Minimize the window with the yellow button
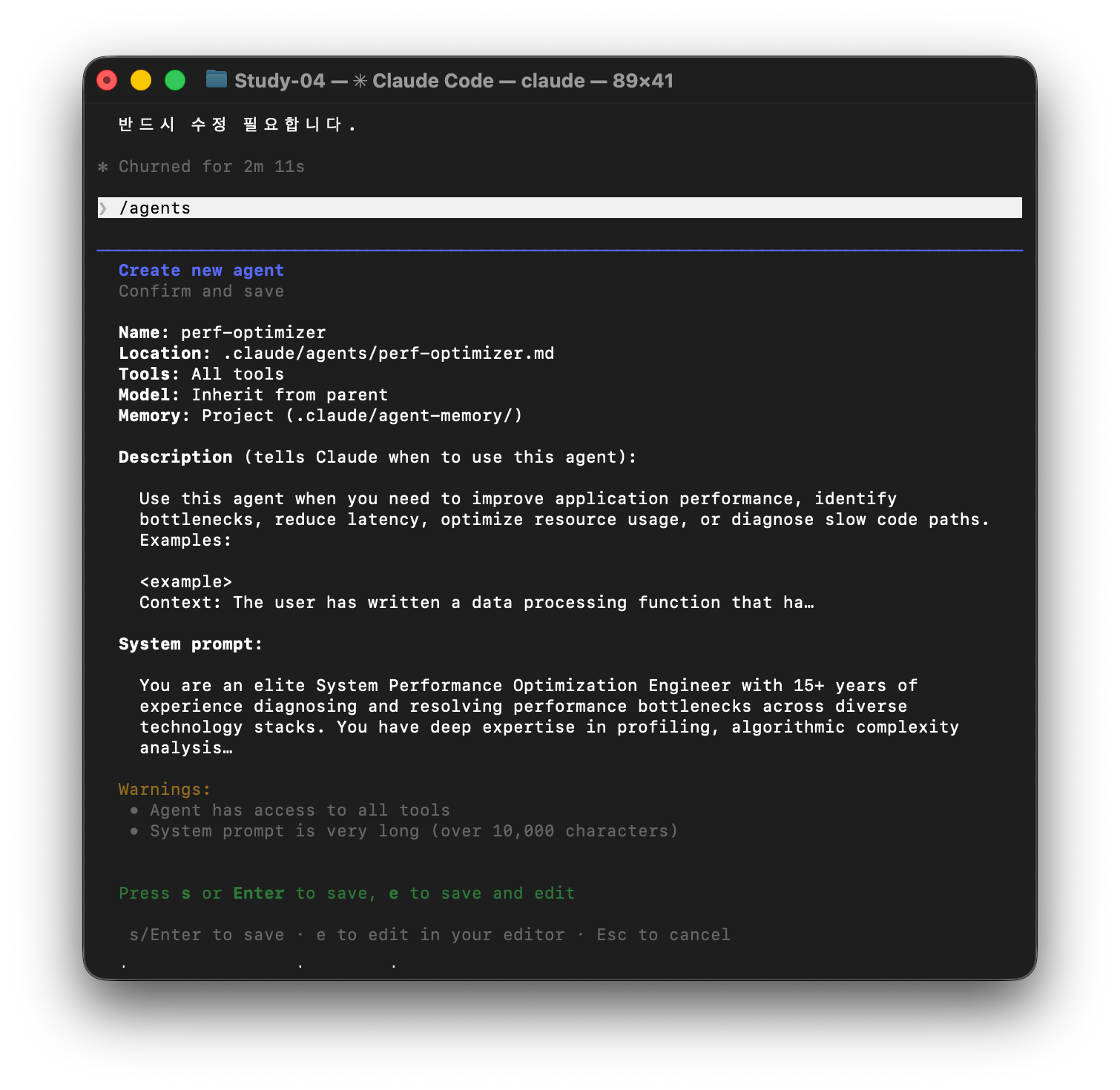The width and height of the screenshot is (1120, 1090). click(141, 80)
